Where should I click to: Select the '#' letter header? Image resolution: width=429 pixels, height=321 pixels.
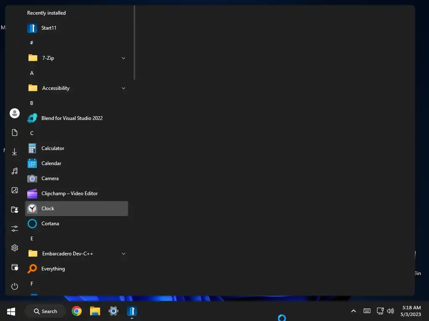pyautogui.click(x=32, y=43)
